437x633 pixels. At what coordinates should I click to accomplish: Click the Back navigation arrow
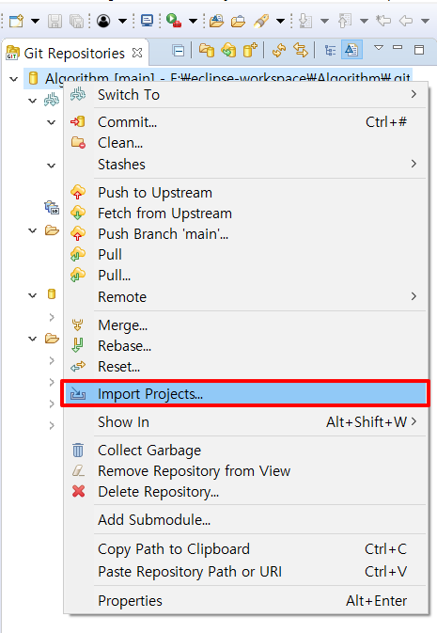[406, 21]
